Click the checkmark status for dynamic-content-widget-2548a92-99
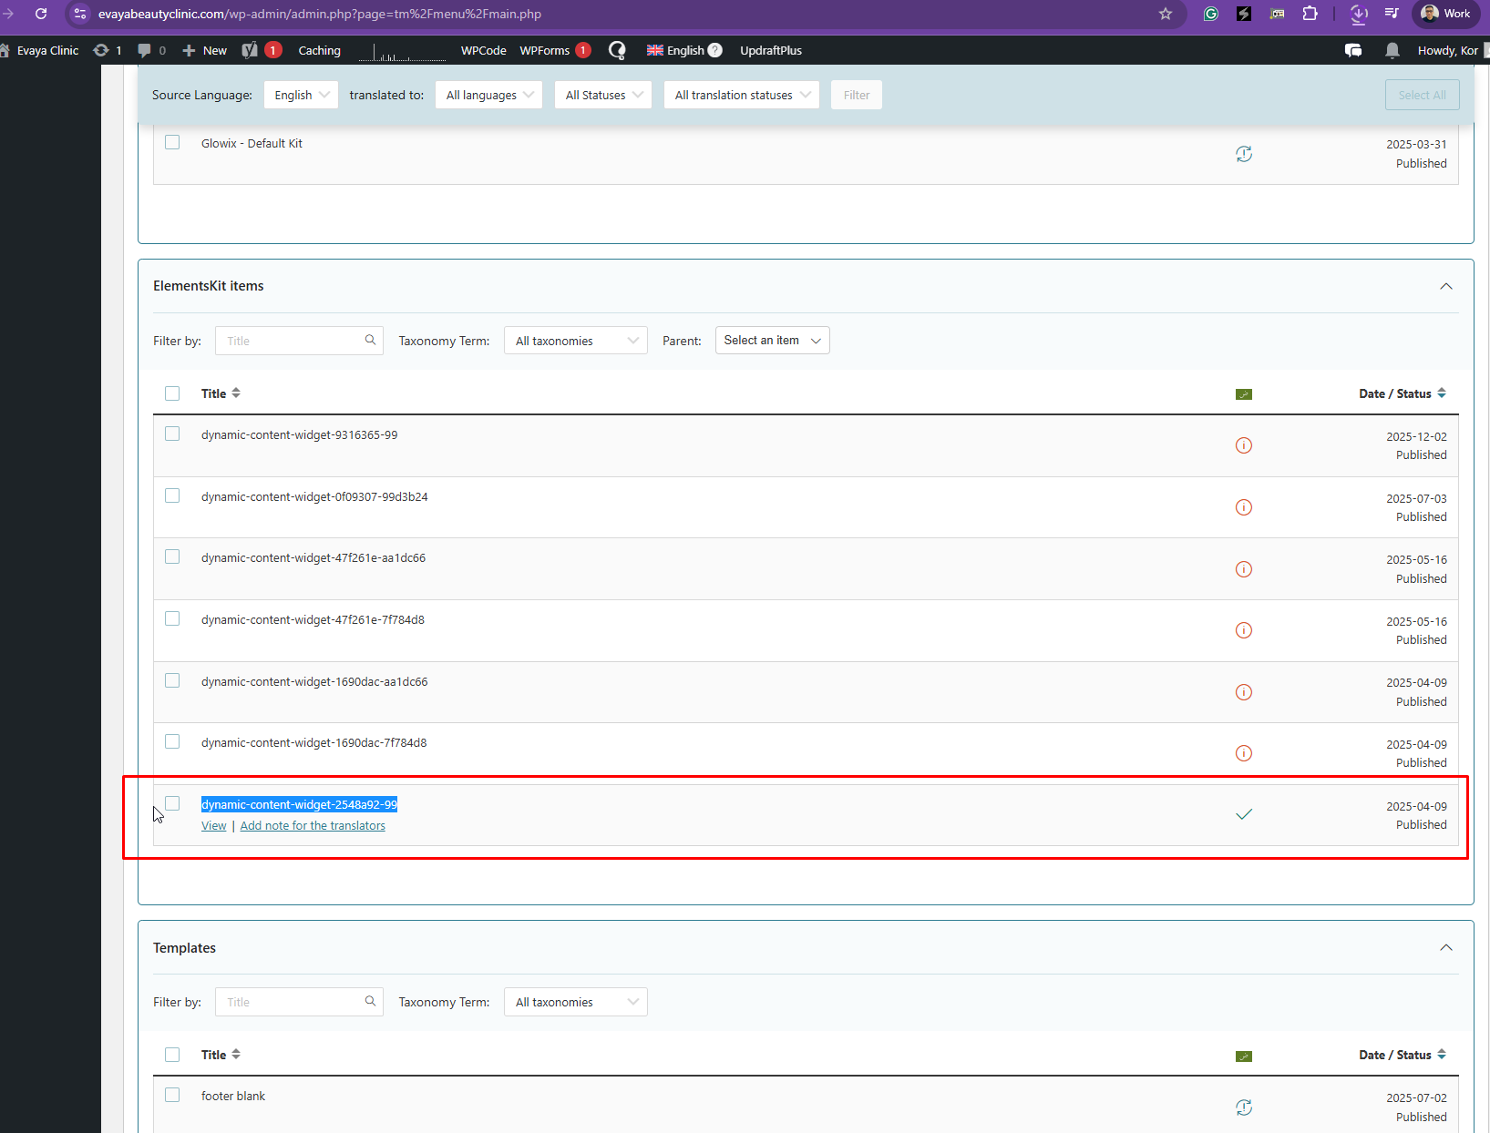Viewport: 1490px width, 1133px height. [1243, 814]
